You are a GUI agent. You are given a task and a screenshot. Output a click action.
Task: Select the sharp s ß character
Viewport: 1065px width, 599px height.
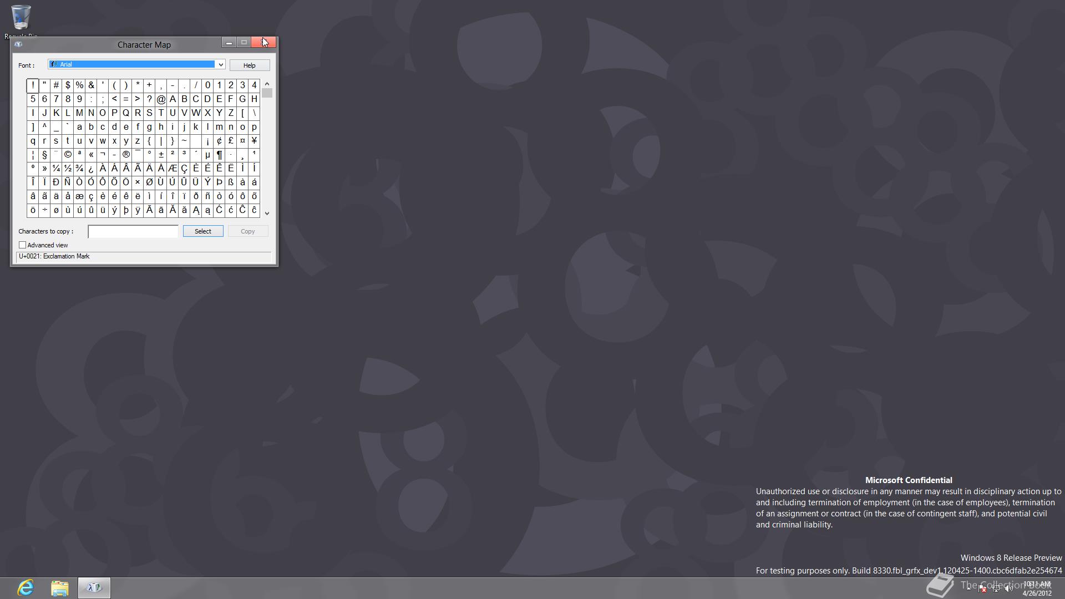(x=231, y=182)
